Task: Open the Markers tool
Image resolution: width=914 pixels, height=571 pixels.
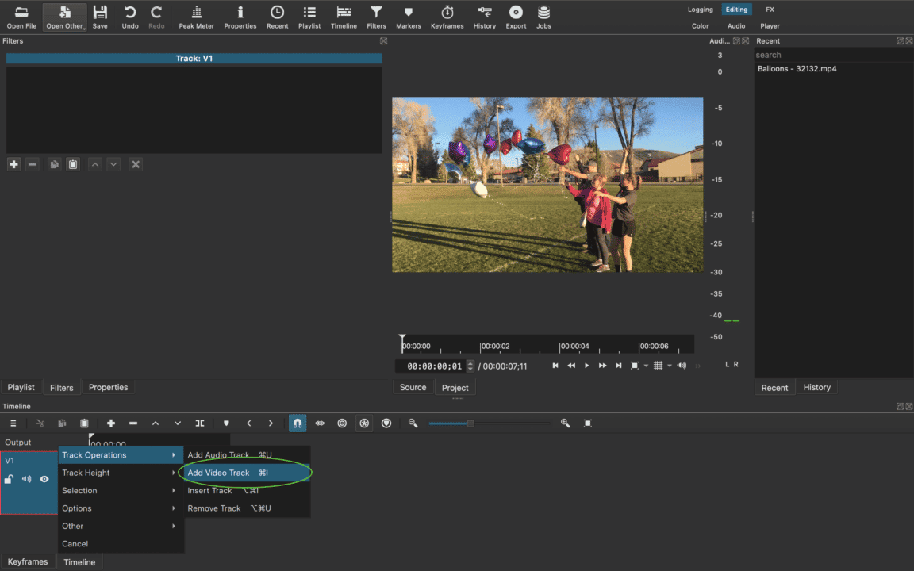Action: [x=408, y=17]
